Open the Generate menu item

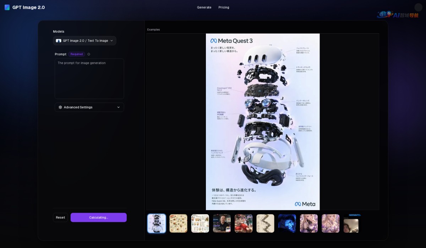coord(204,7)
